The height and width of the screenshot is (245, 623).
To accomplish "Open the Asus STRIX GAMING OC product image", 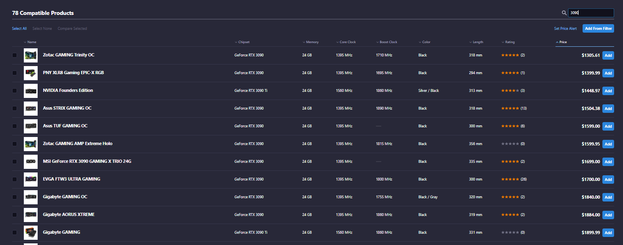I will coord(31,108).
